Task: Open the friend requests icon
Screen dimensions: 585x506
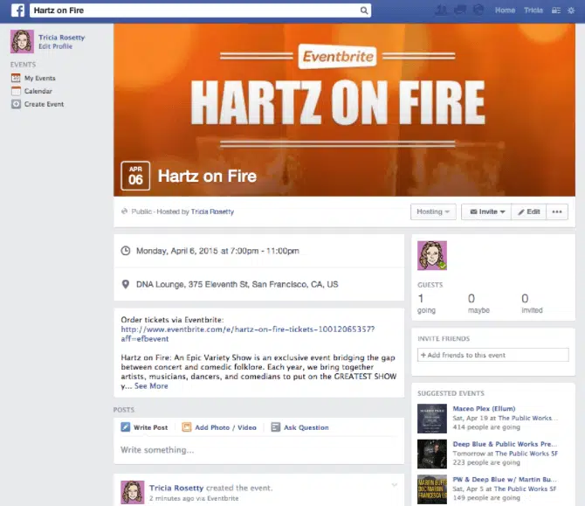Action: point(441,10)
